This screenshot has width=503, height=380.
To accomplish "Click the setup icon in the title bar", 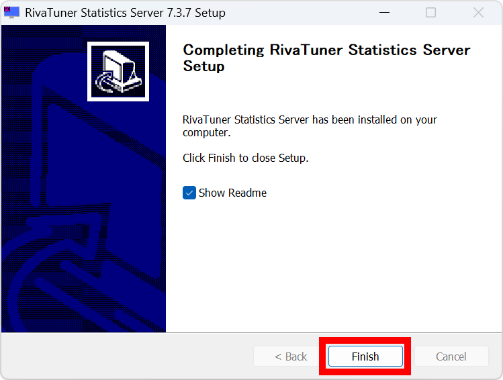I will click(x=11, y=13).
